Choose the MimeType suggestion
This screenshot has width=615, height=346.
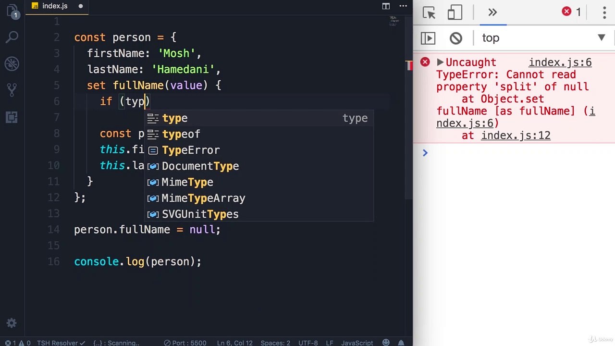pos(259,182)
